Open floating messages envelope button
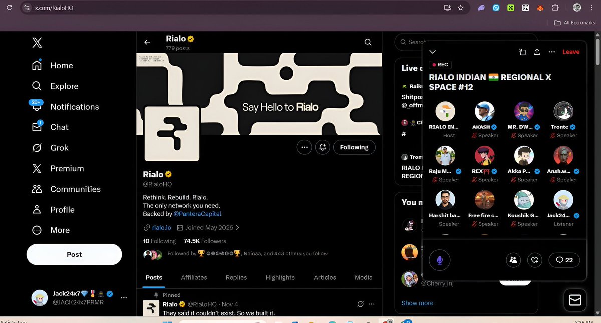The width and height of the screenshot is (601, 323). tap(575, 300)
